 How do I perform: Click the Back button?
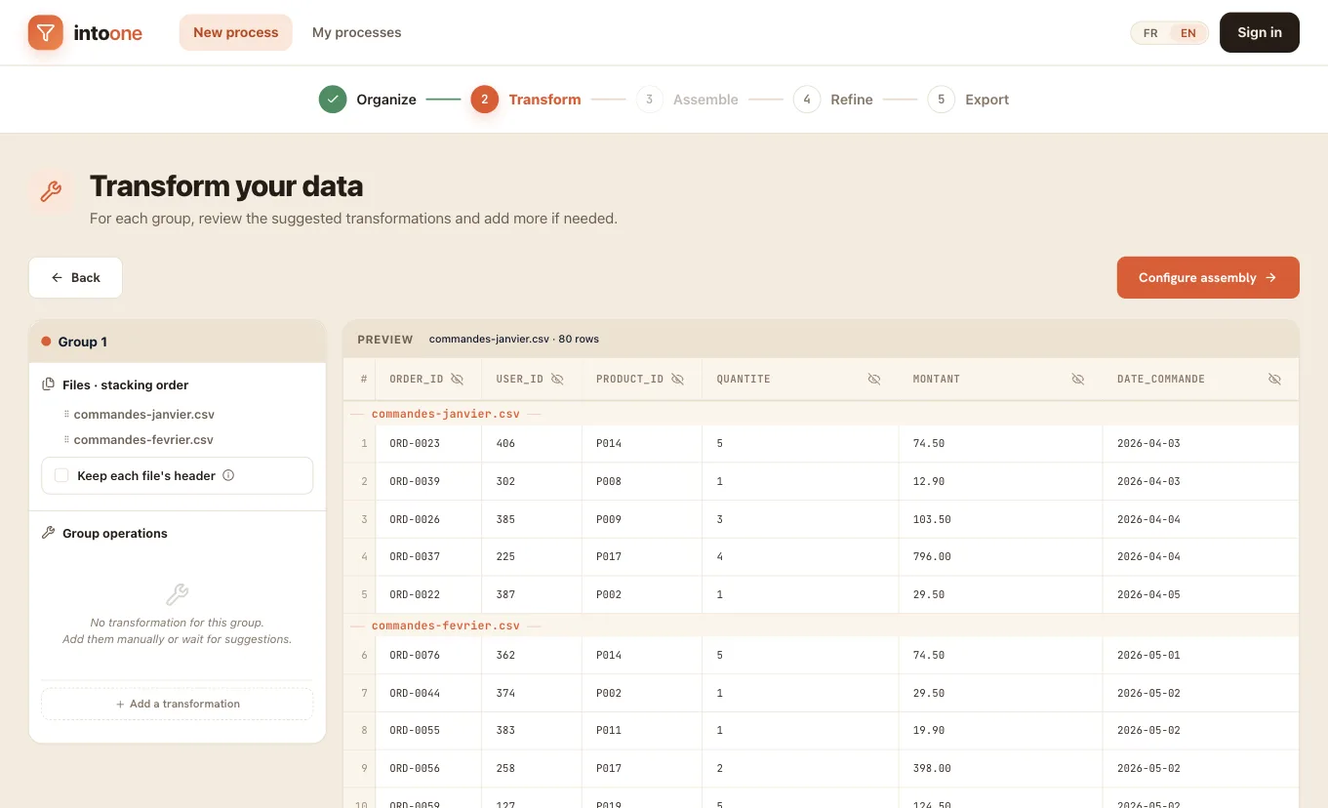(x=75, y=278)
